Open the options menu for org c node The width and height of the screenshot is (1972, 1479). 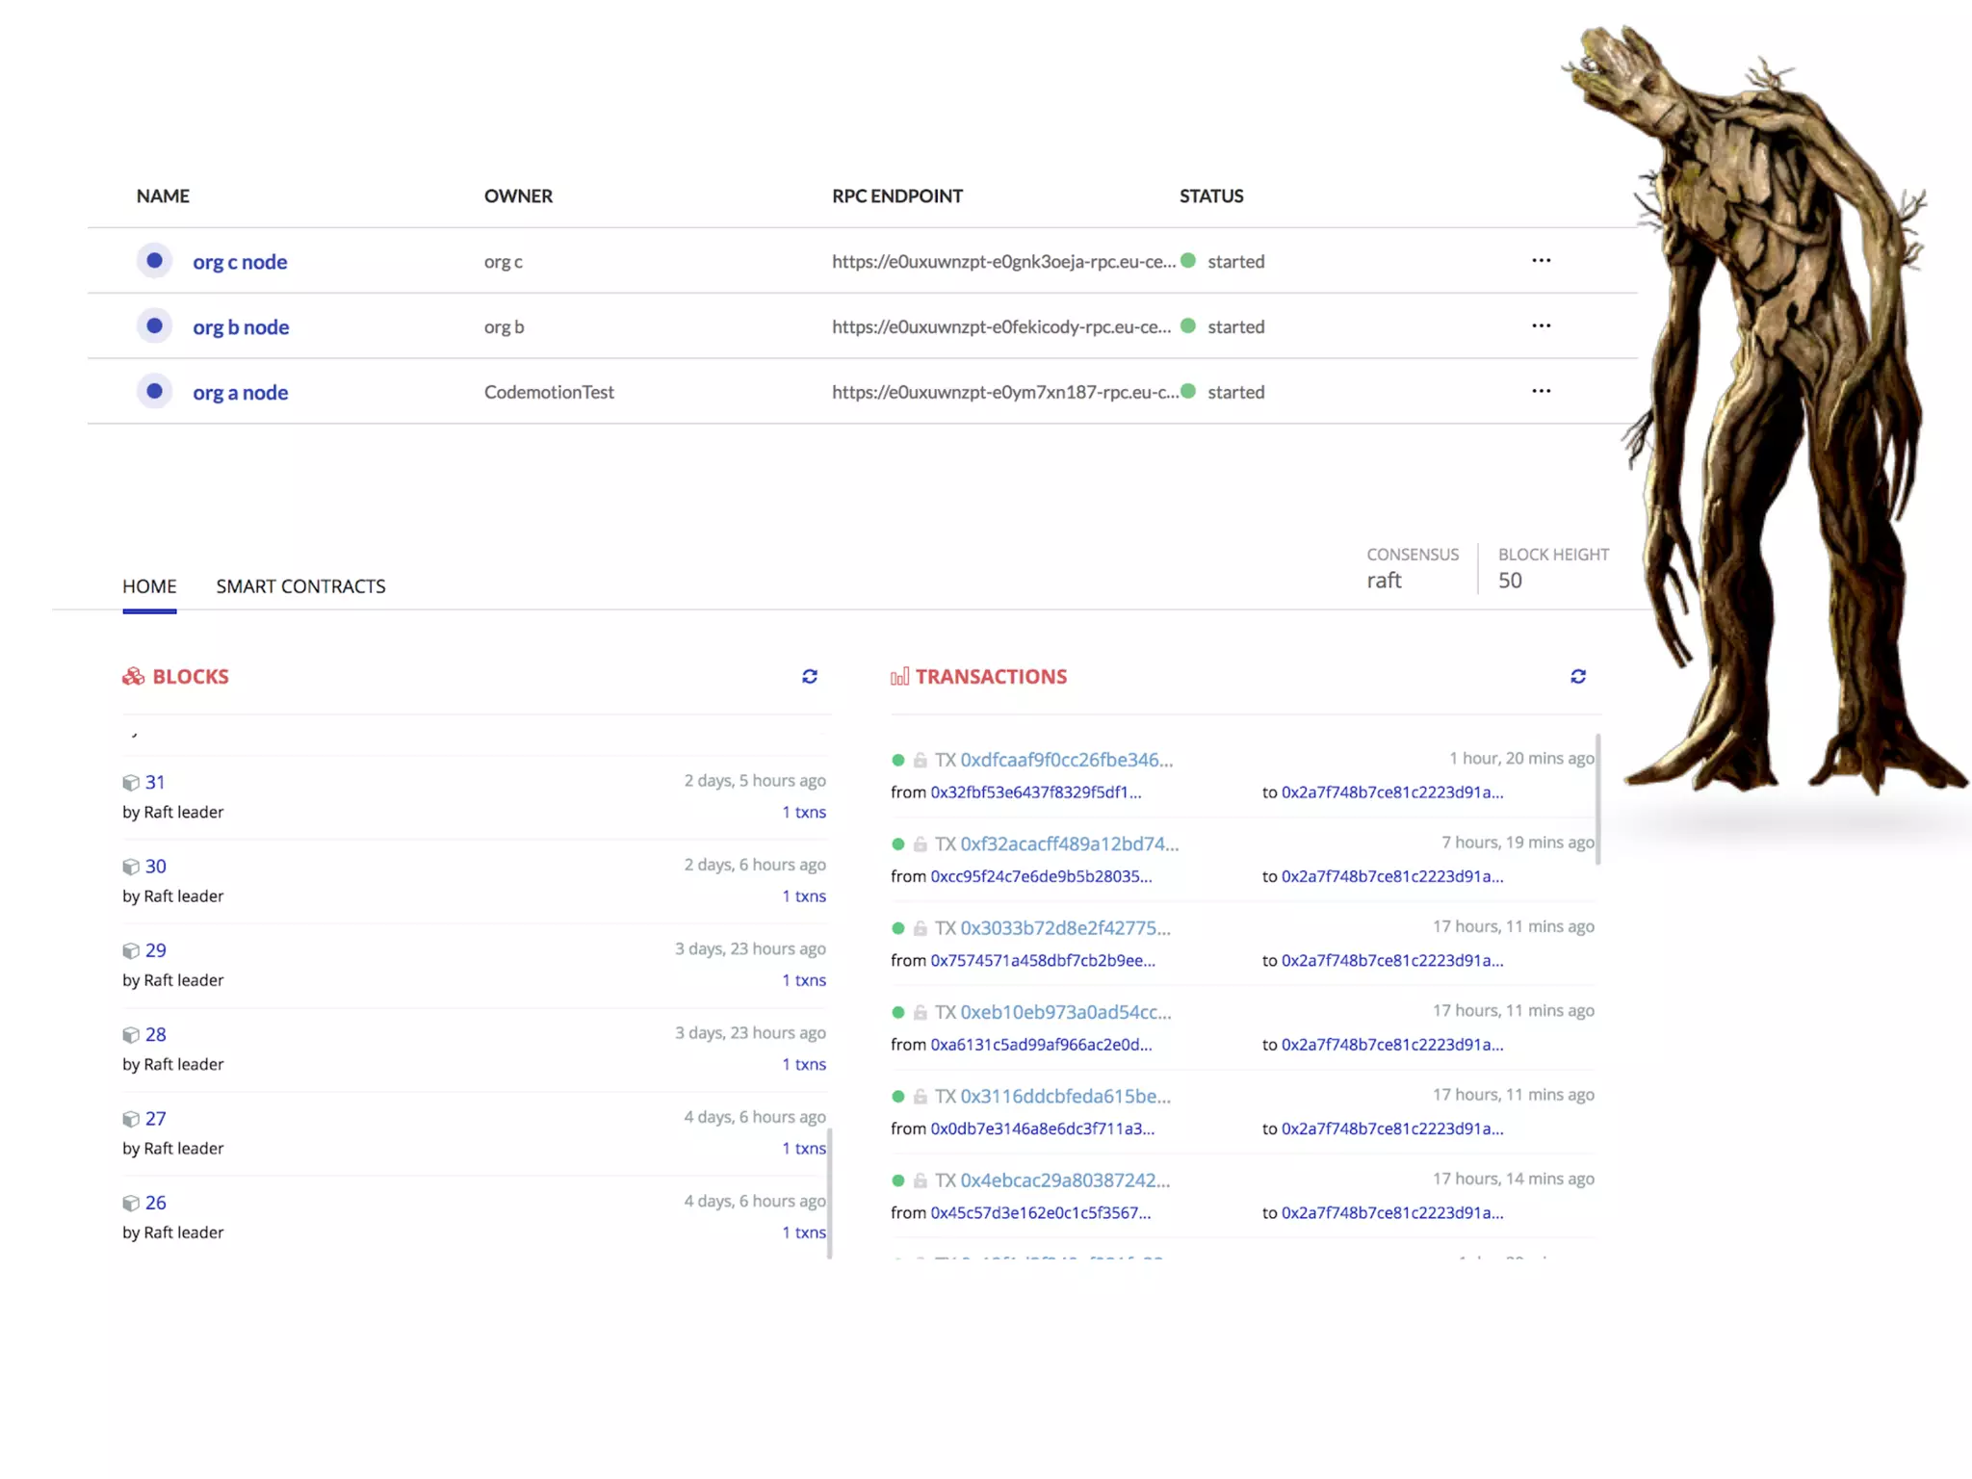[x=1541, y=261]
